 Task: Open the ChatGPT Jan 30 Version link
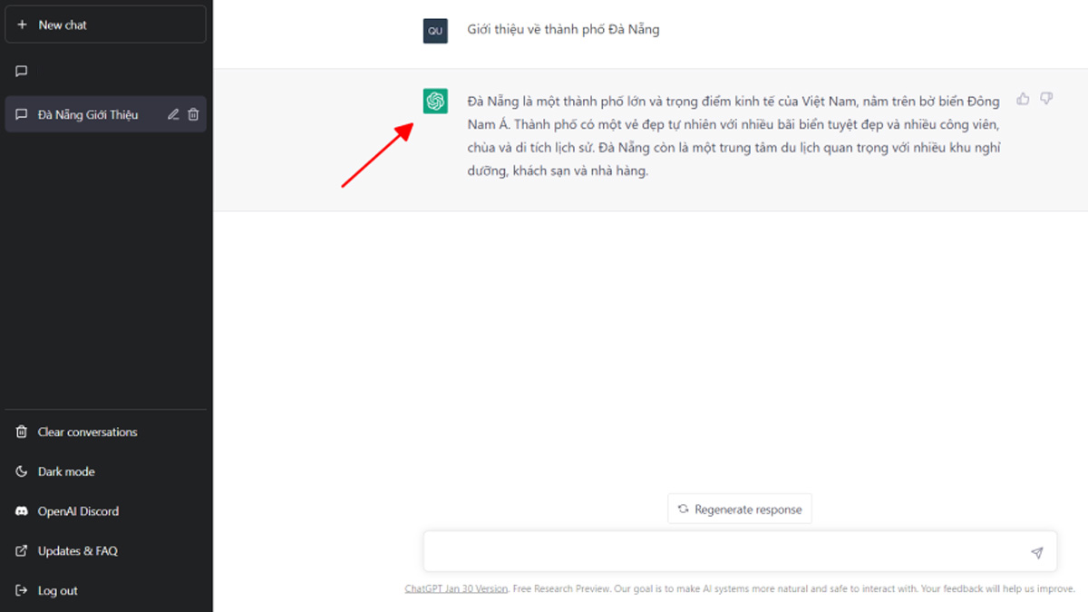pyautogui.click(x=456, y=588)
